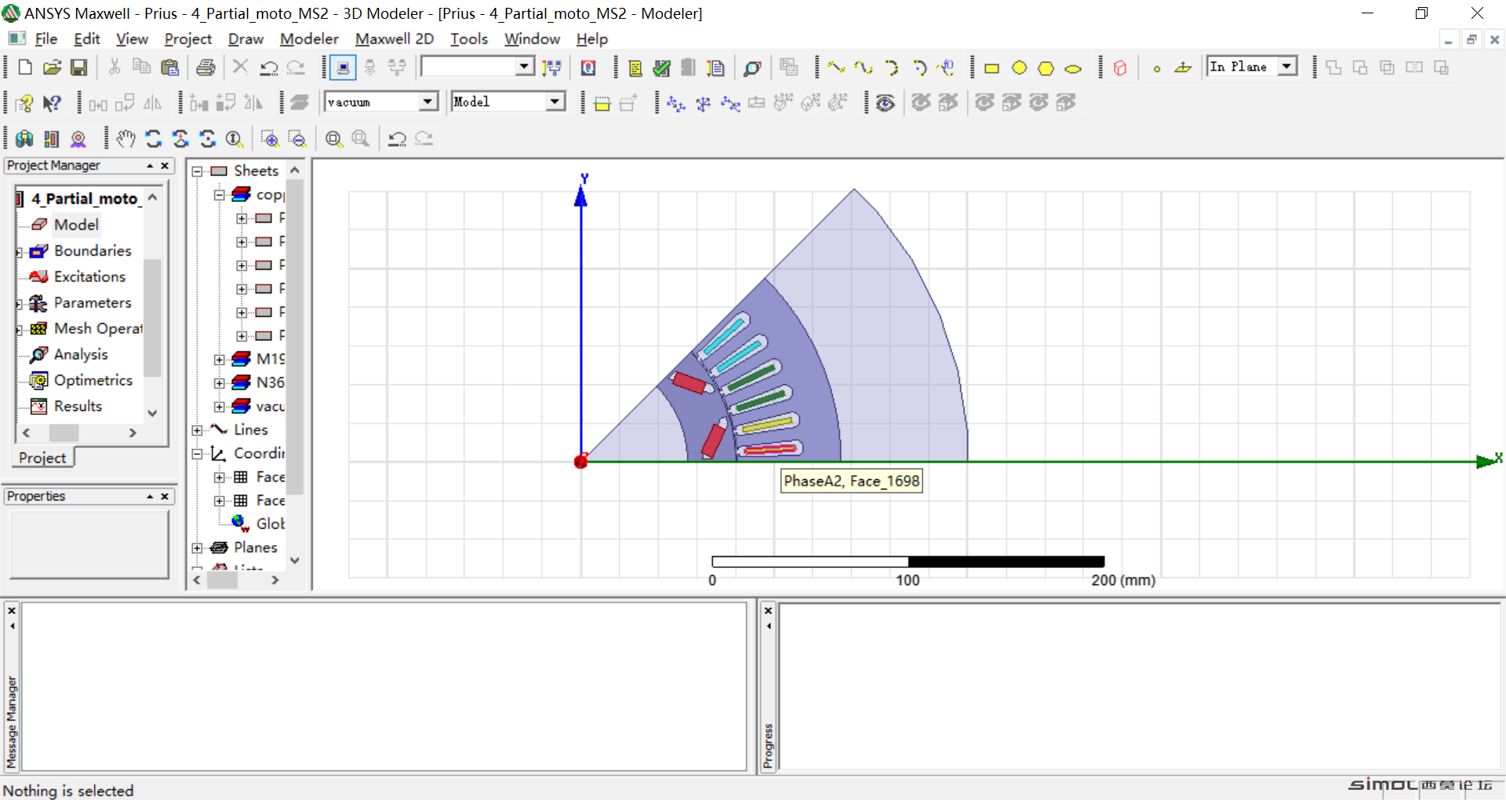Activate the dynamic Zoom magnifier tool
Viewport: 1506px width, 800px height.
(234, 139)
